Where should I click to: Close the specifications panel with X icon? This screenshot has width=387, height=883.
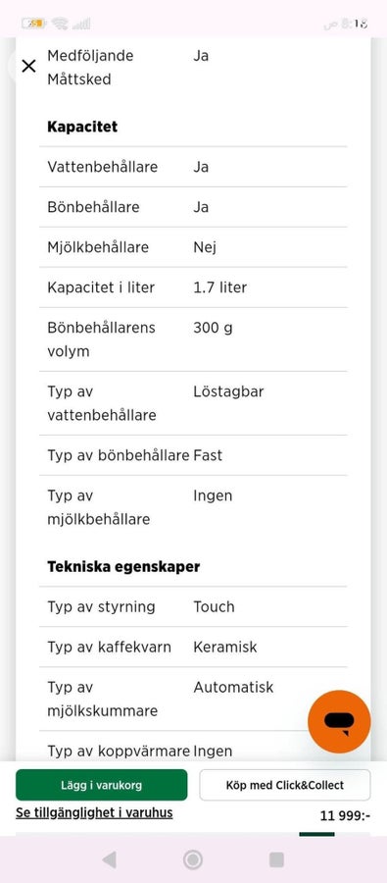click(28, 66)
